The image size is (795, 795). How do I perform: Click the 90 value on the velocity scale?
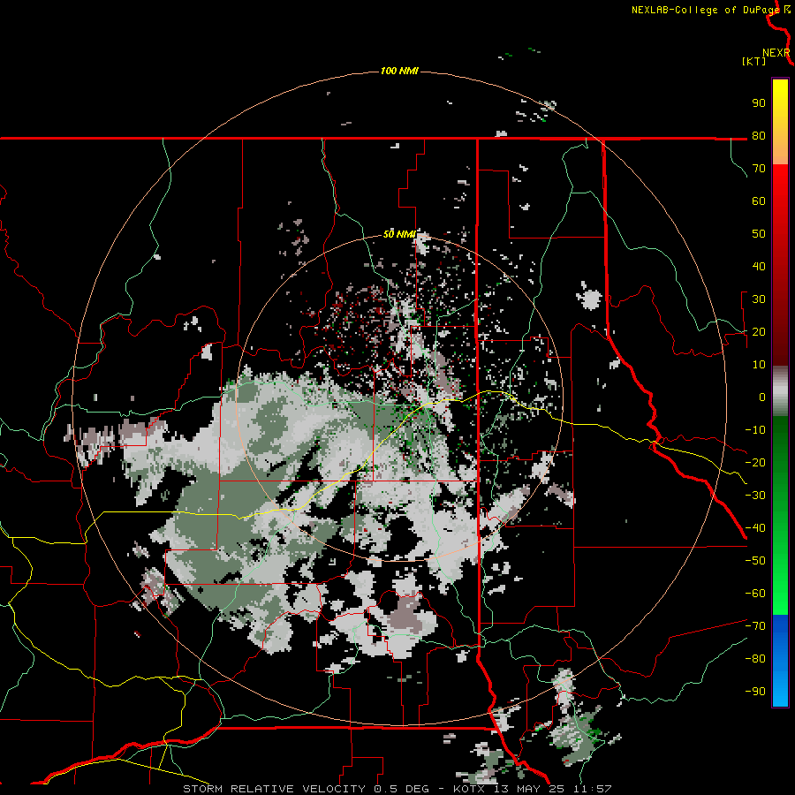click(x=759, y=103)
